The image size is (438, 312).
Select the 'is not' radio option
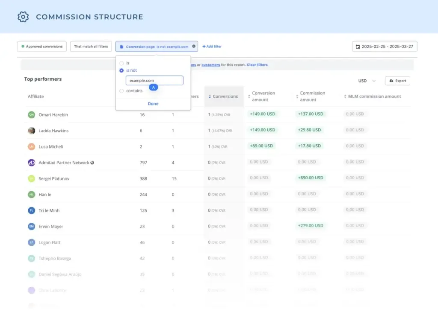click(121, 70)
